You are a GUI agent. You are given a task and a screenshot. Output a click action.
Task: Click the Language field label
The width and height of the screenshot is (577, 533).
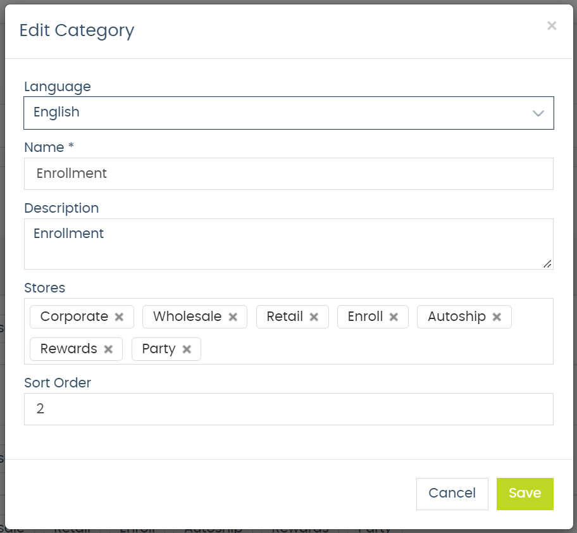(x=58, y=87)
